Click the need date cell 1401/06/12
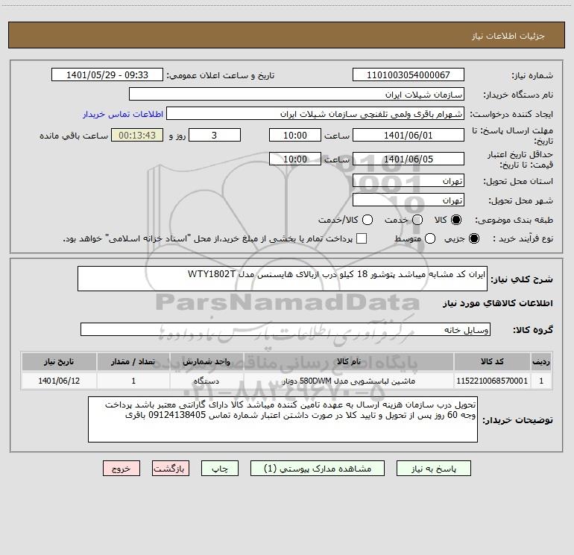The height and width of the screenshot is (555, 574). [x=59, y=381]
